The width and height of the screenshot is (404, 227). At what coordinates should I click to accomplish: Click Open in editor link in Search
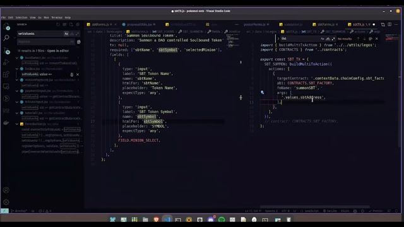(x=57, y=50)
